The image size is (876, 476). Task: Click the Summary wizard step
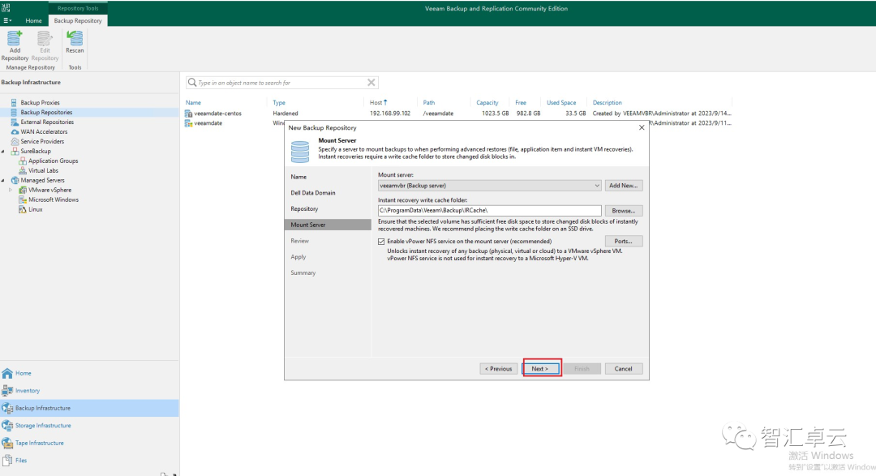click(x=303, y=272)
